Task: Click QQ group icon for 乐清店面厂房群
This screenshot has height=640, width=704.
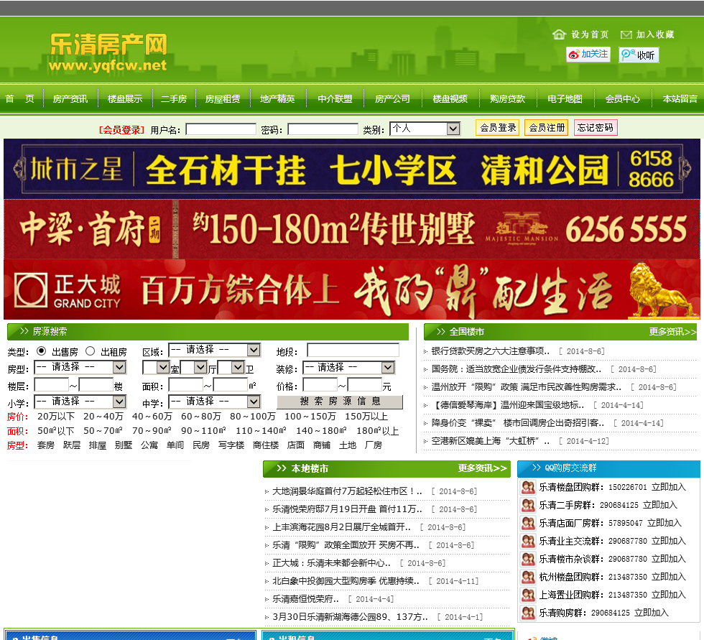Action: (x=528, y=524)
